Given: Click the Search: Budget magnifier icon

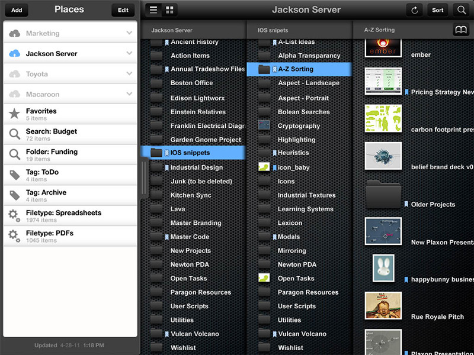Looking at the screenshot, I should 15,134.
